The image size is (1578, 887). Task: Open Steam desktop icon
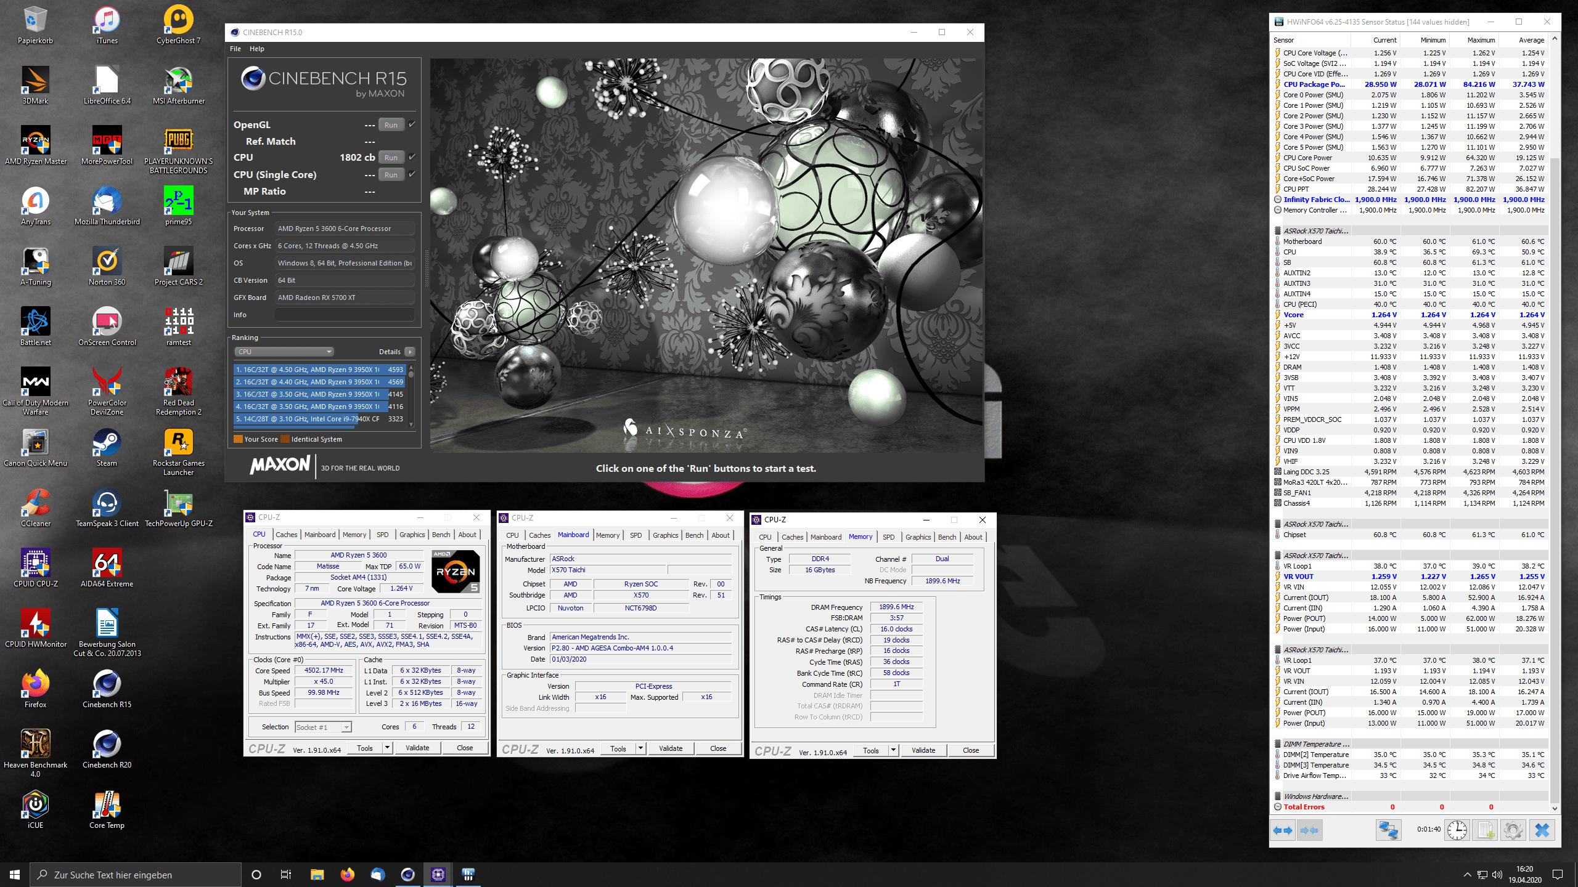[x=107, y=448]
